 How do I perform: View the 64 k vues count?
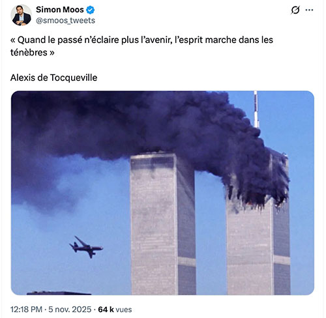[115, 310]
